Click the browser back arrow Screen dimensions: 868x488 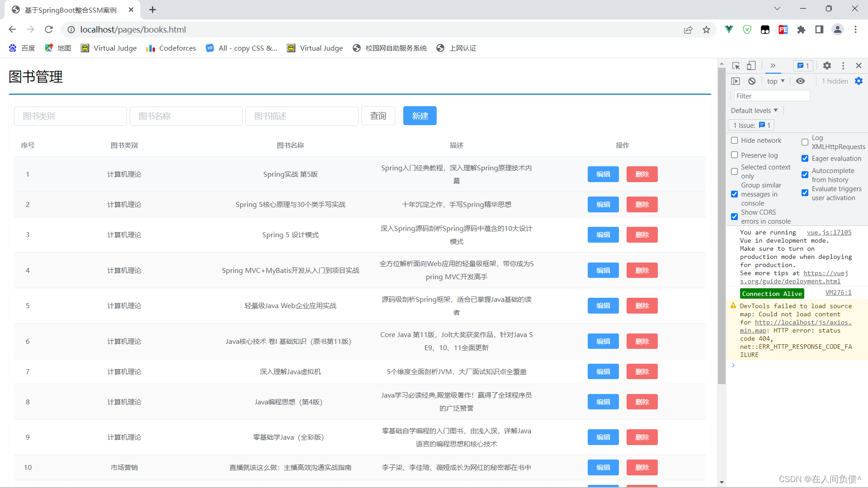(x=12, y=29)
